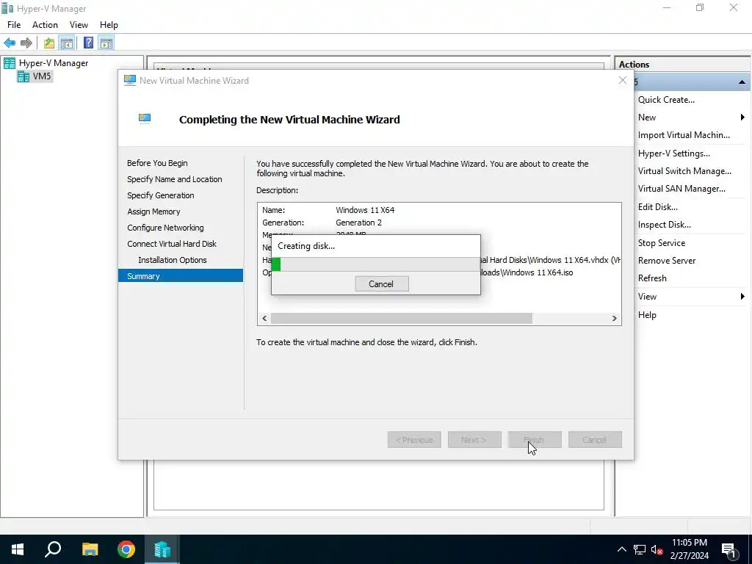Select the Summary wizard step

[181, 276]
